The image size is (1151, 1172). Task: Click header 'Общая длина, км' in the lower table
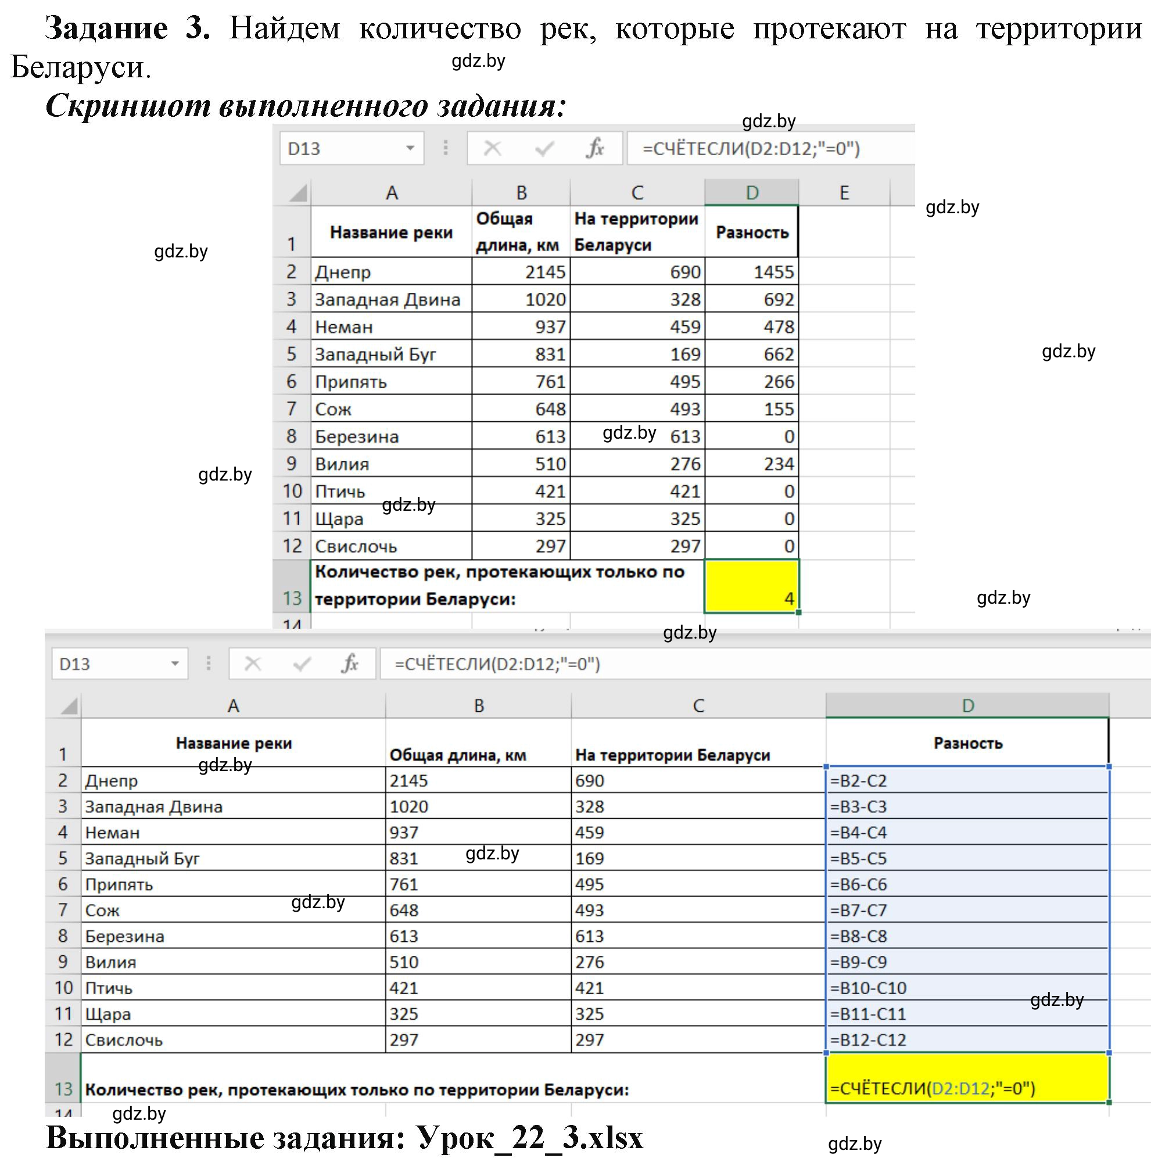click(478, 743)
